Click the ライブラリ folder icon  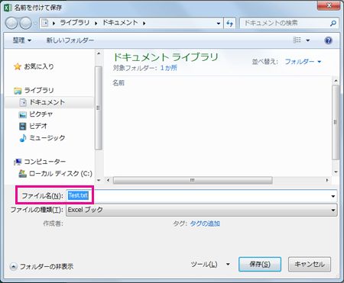[18, 91]
